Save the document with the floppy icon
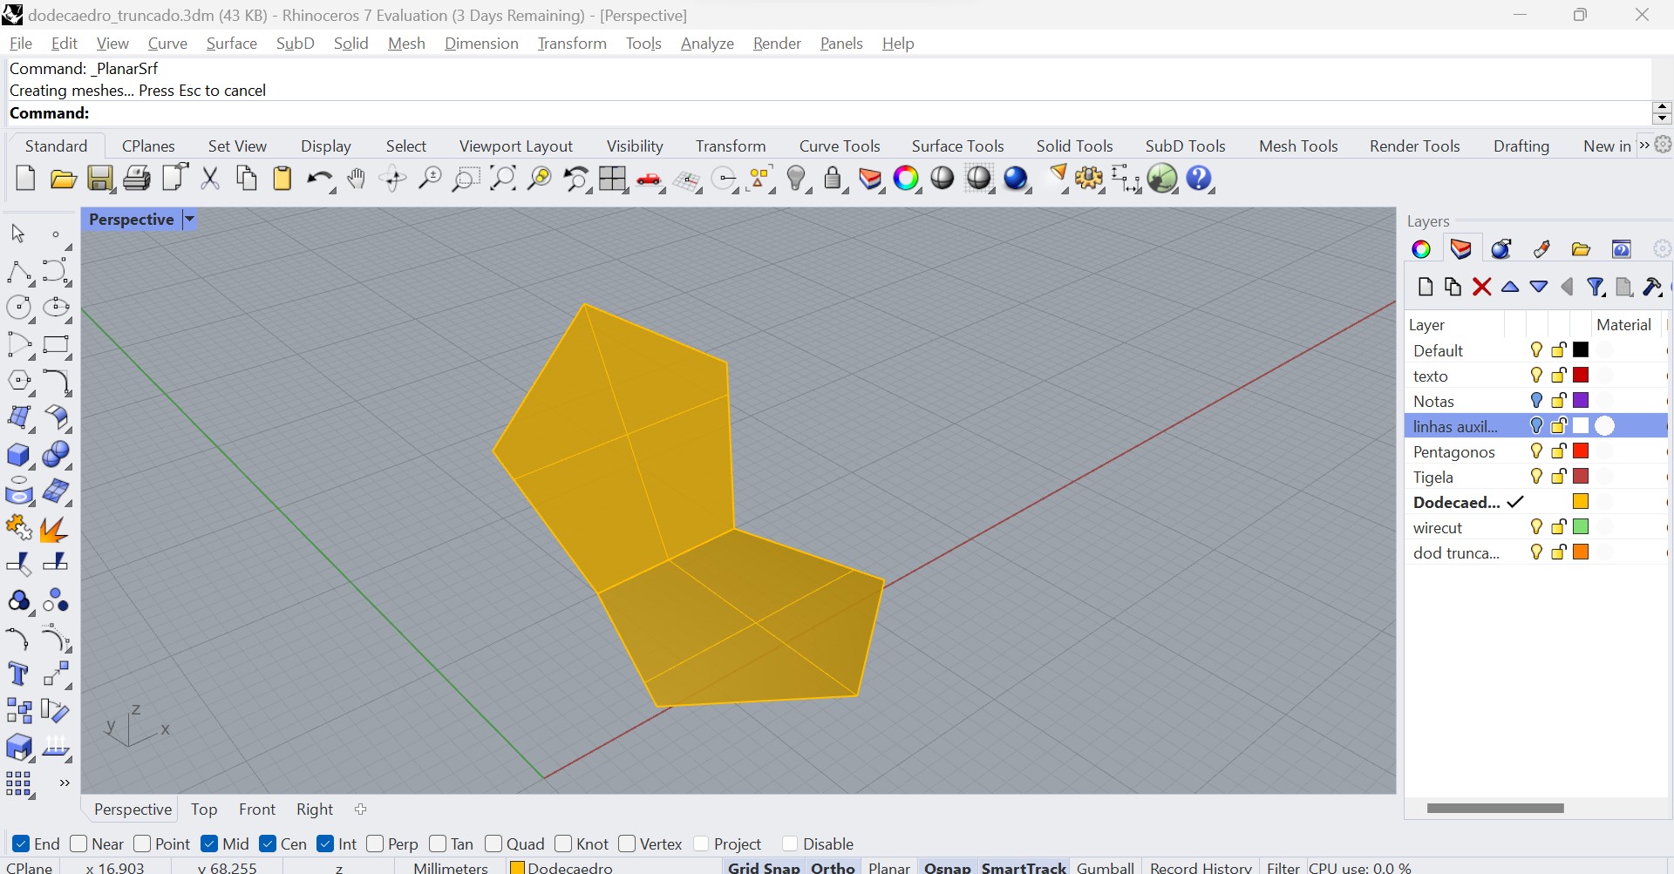This screenshot has height=874, width=1674. click(x=100, y=179)
